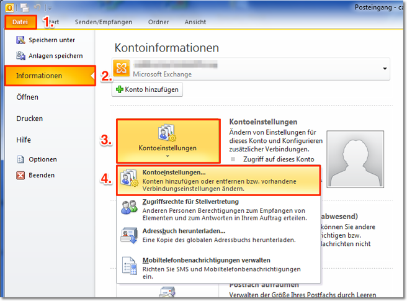
Task: Click the Undo quick access icon
Action: pos(37,8)
